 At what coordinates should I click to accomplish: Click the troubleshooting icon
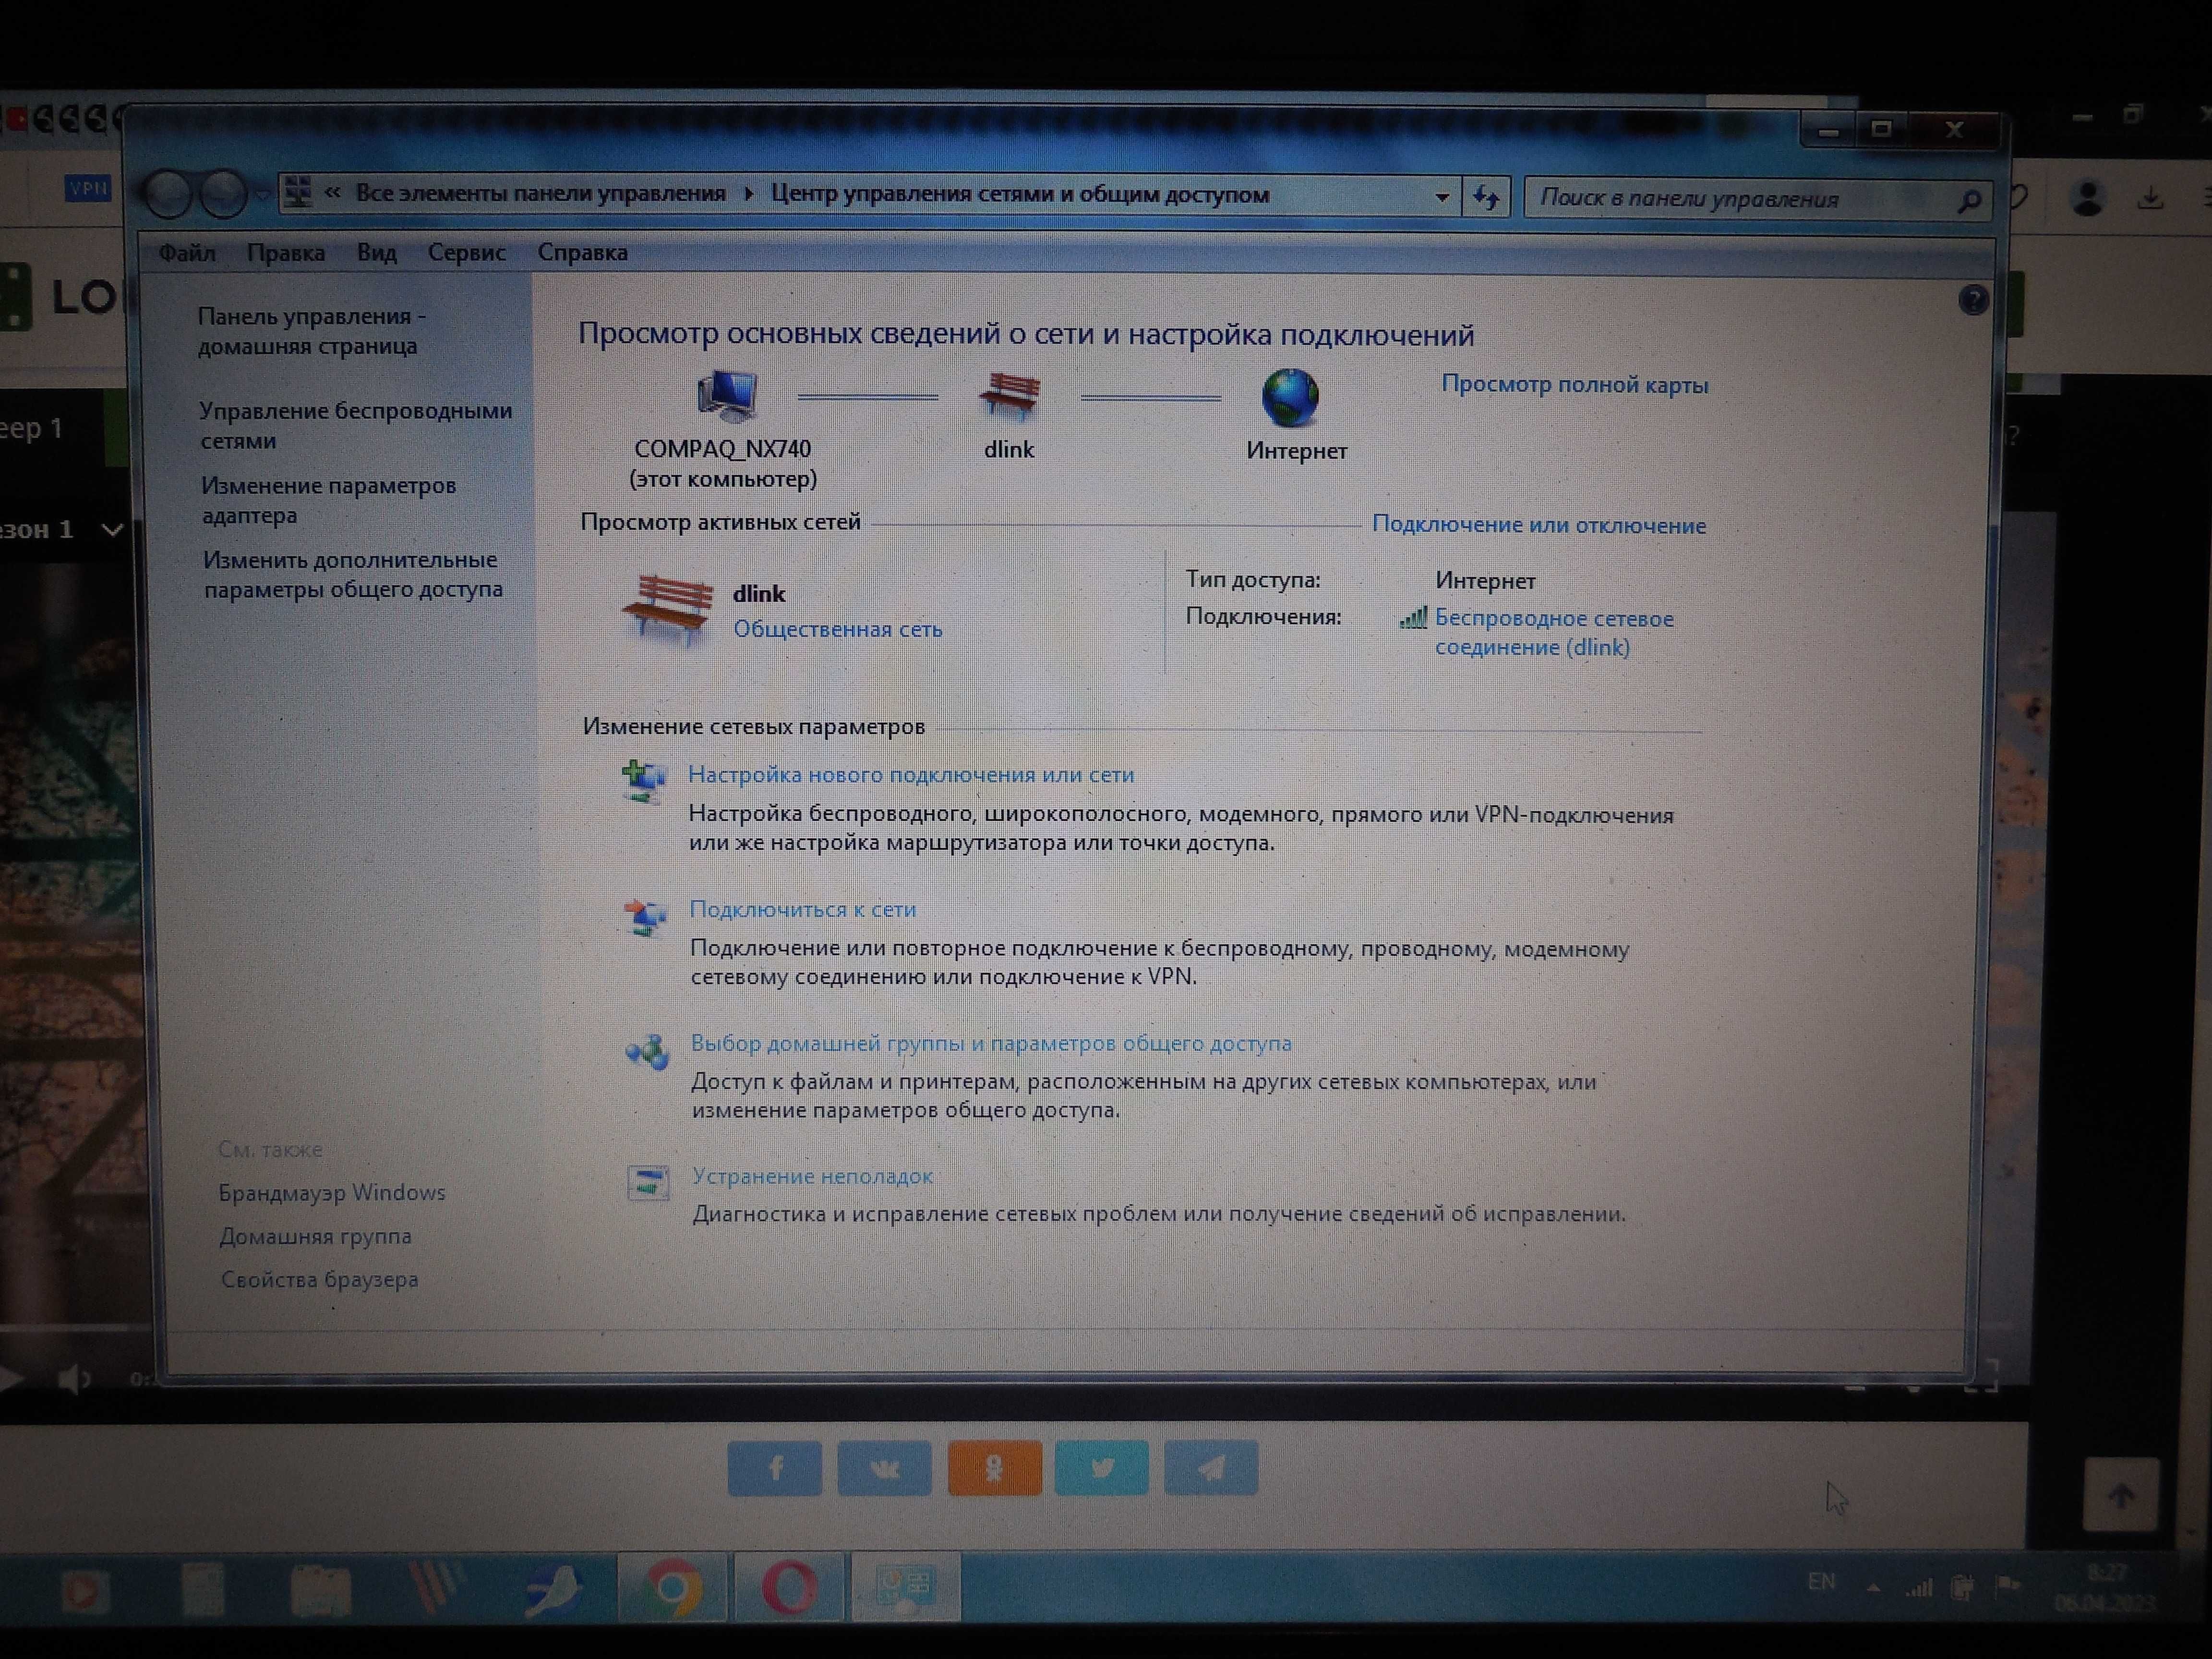pos(648,1182)
